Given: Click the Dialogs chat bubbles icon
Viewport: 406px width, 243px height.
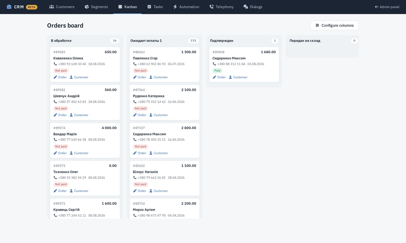Looking at the screenshot, I should coord(246,7).
